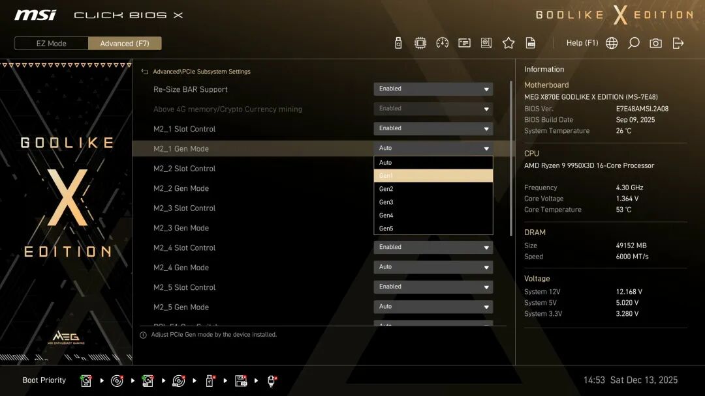Select the Advanced (F7) tab
The height and width of the screenshot is (396, 705).
125,44
